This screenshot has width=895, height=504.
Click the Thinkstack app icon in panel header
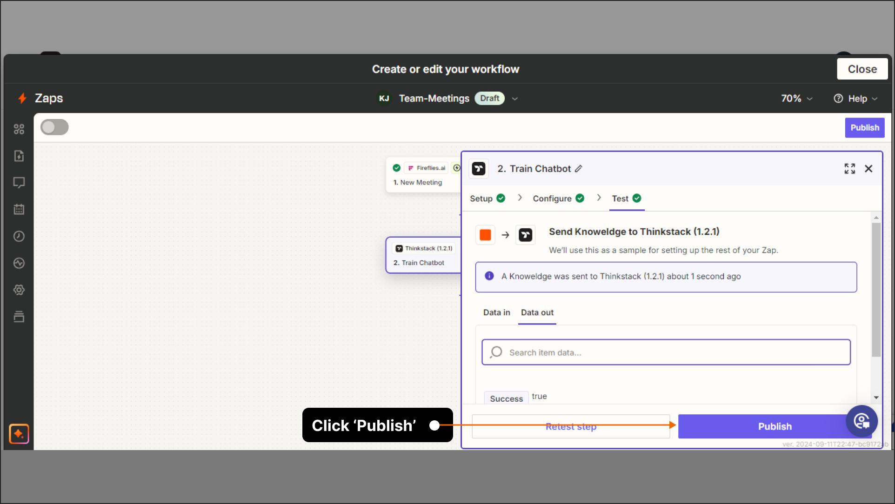click(x=479, y=168)
